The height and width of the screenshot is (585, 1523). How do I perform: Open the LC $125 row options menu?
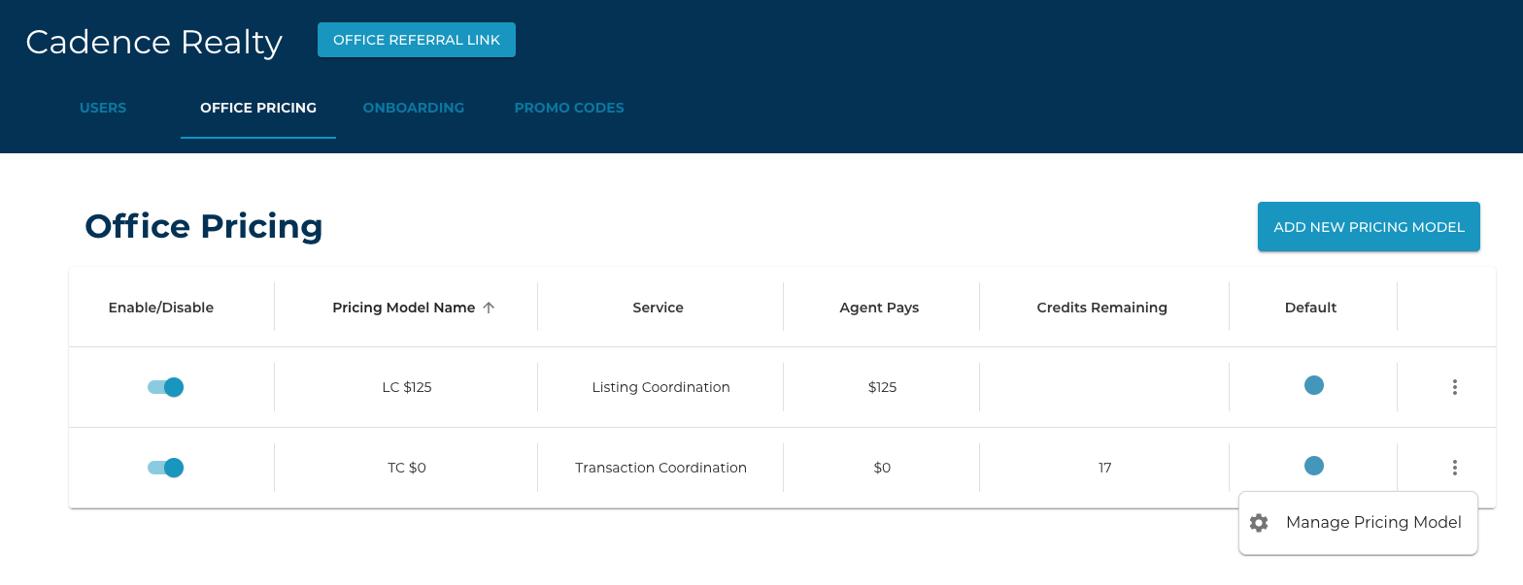[x=1454, y=387]
